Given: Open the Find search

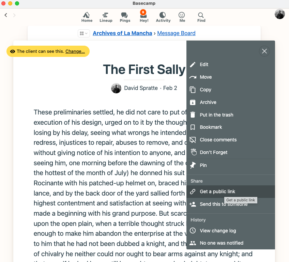Looking at the screenshot, I should tap(201, 17).
